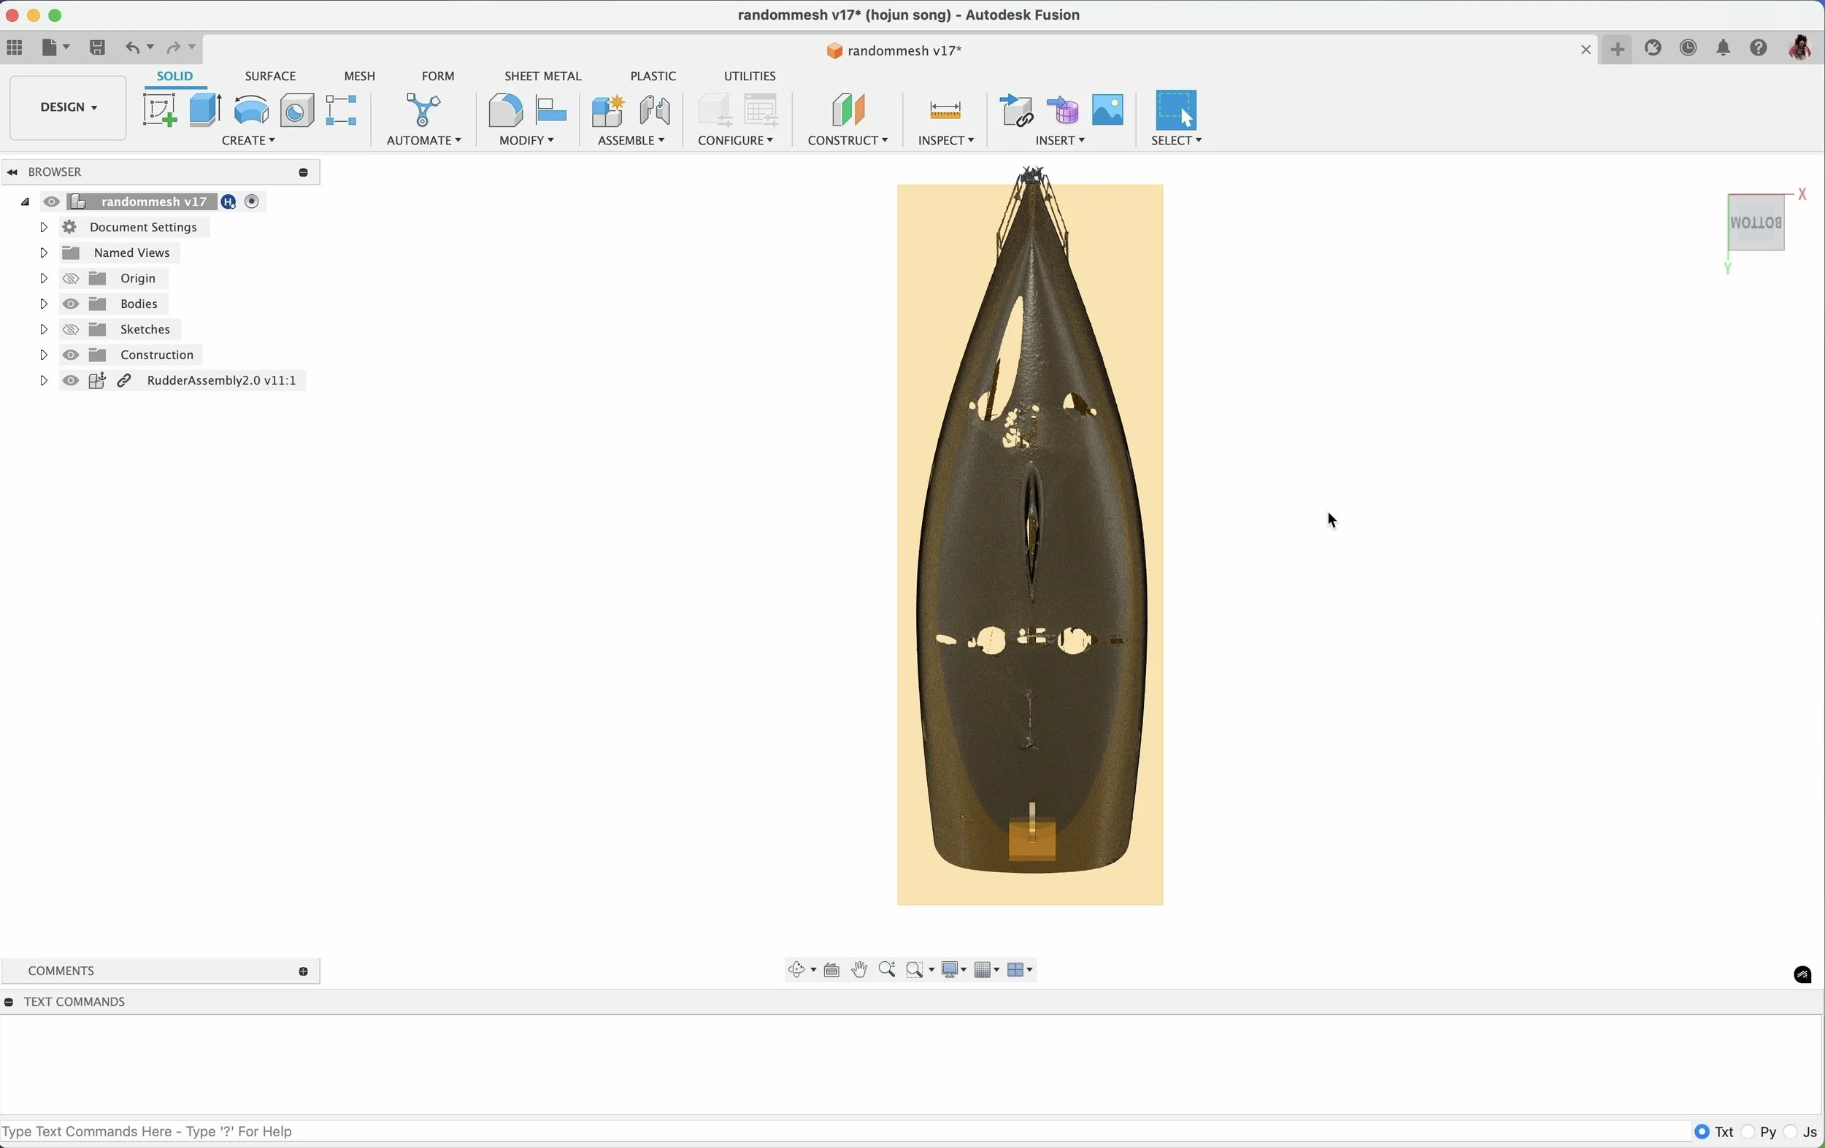Click the Orbit tool in the navigation bar
The width and height of the screenshot is (1825, 1148).
(x=796, y=970)
